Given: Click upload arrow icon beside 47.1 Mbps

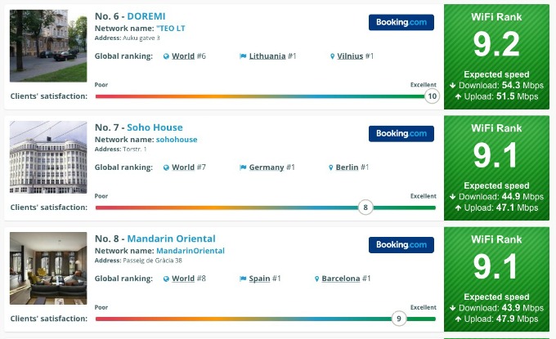Looking at the screenshot, I should [x=458, y=207].
